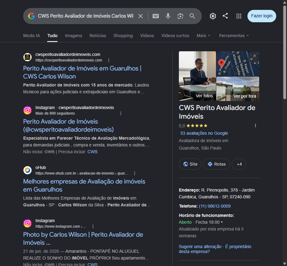Switch to Modo IA tab
The image size is (287, 266).
(32, 36)
